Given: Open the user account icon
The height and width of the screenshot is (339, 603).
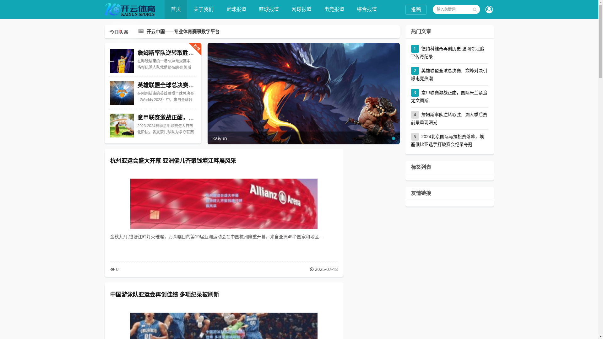Looking at the screenshot, I should click(x=489, y=9).
